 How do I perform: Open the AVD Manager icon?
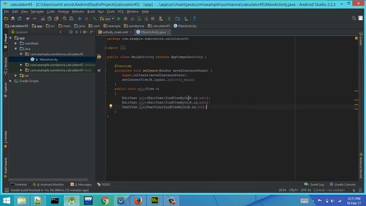pyautogui.click(x=161, y=19)
